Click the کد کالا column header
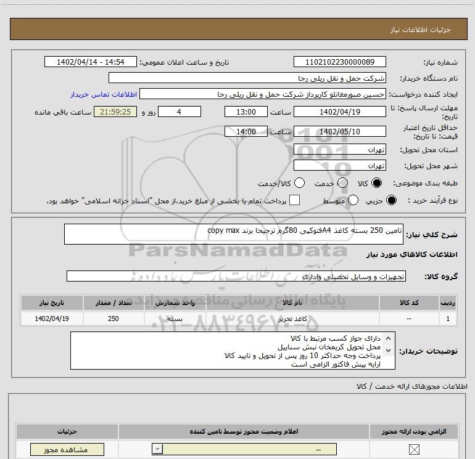Viewport: 475px width, 459px height. pyautogui.click(x=409, y=303)
